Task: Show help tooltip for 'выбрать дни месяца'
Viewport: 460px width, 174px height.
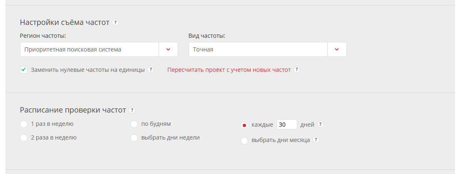Action: (316, 140)
